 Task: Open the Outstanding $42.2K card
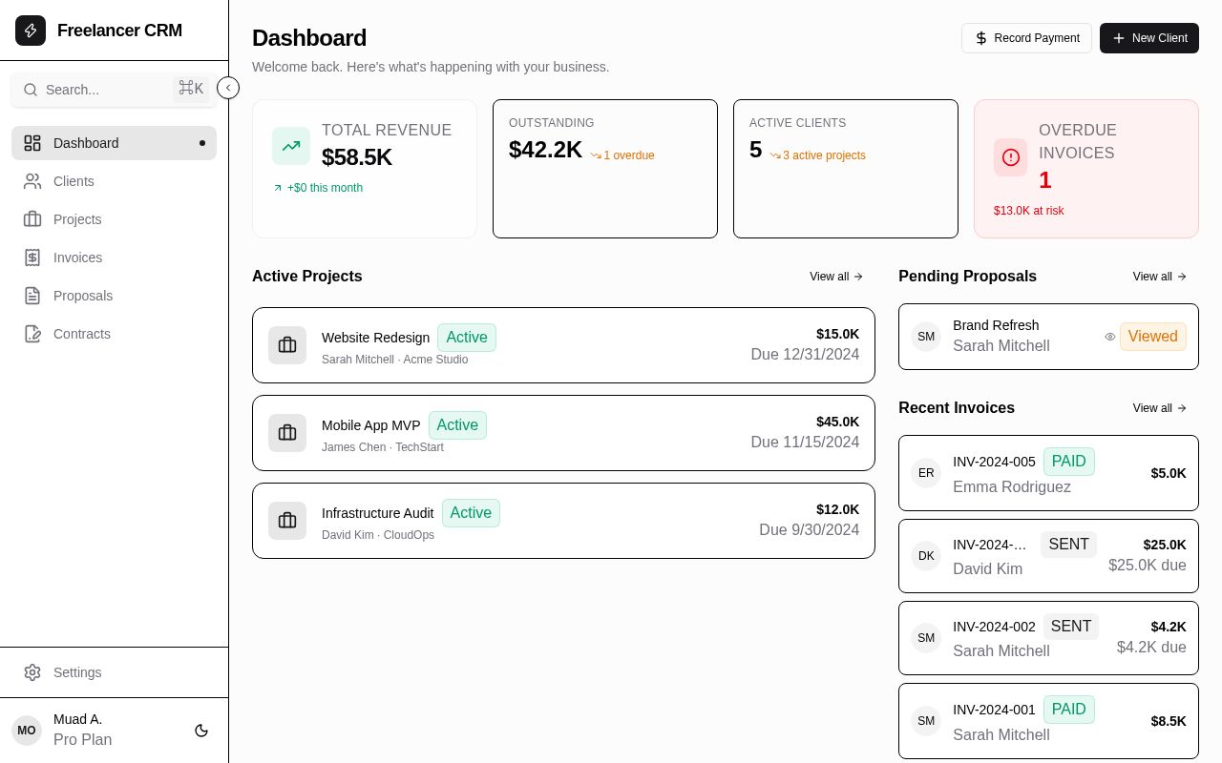[605, 169]
